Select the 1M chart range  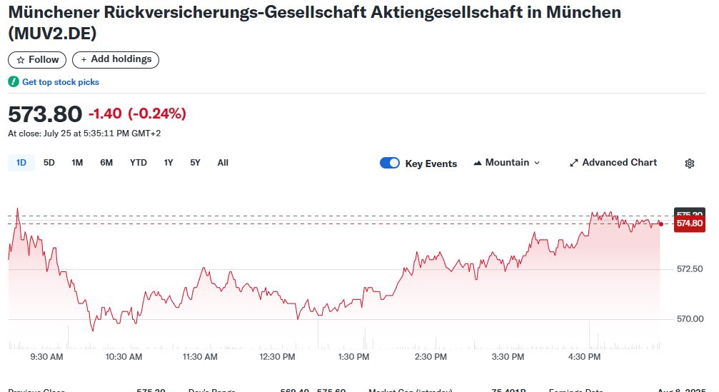(77, 163)
